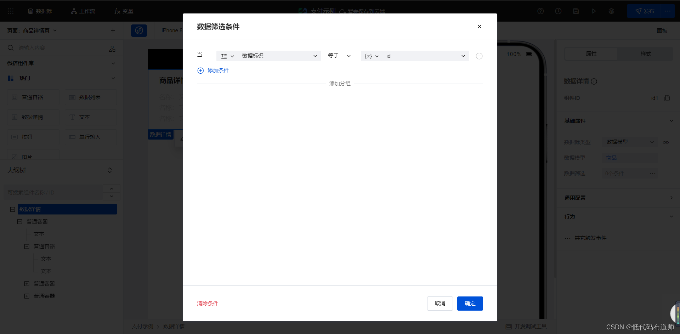The width and height of the screenshot is (680, 334).
Task: Expand the last 普通容器 tree node
Action: point(27,296)
